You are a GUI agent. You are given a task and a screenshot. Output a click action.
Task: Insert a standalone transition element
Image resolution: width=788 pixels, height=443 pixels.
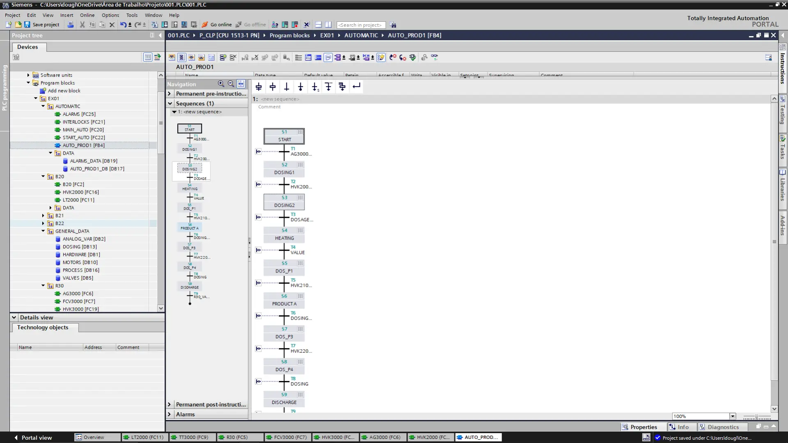click(x=286, y=87)
